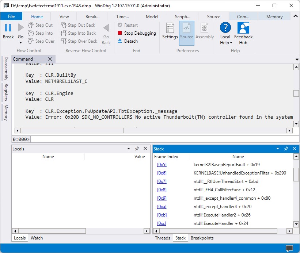Viewport: 300px width, 253px height.
Task: Open Stack panel options dropdown
Action: (x=278, y=149)
